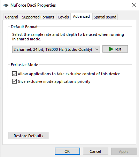Uncheck Allow applications to take exclusive control
The height and width of the screenshot is (157, 139).
point(14,74)
